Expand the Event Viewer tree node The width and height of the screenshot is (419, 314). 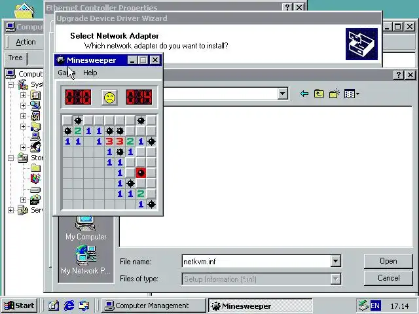point(24,95)
